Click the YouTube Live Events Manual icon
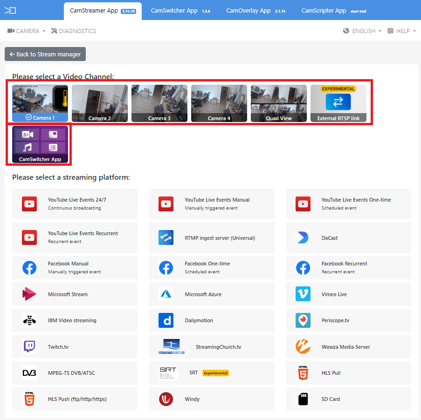 [x=166, y=204]
